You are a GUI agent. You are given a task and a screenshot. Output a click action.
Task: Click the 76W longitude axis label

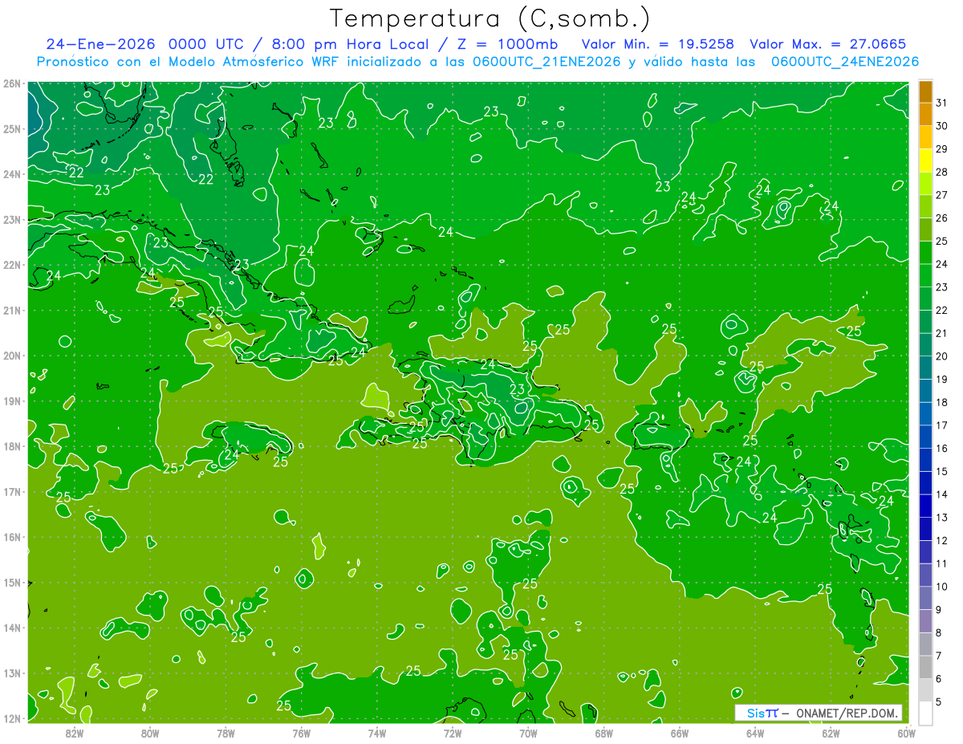click(301, 733)
